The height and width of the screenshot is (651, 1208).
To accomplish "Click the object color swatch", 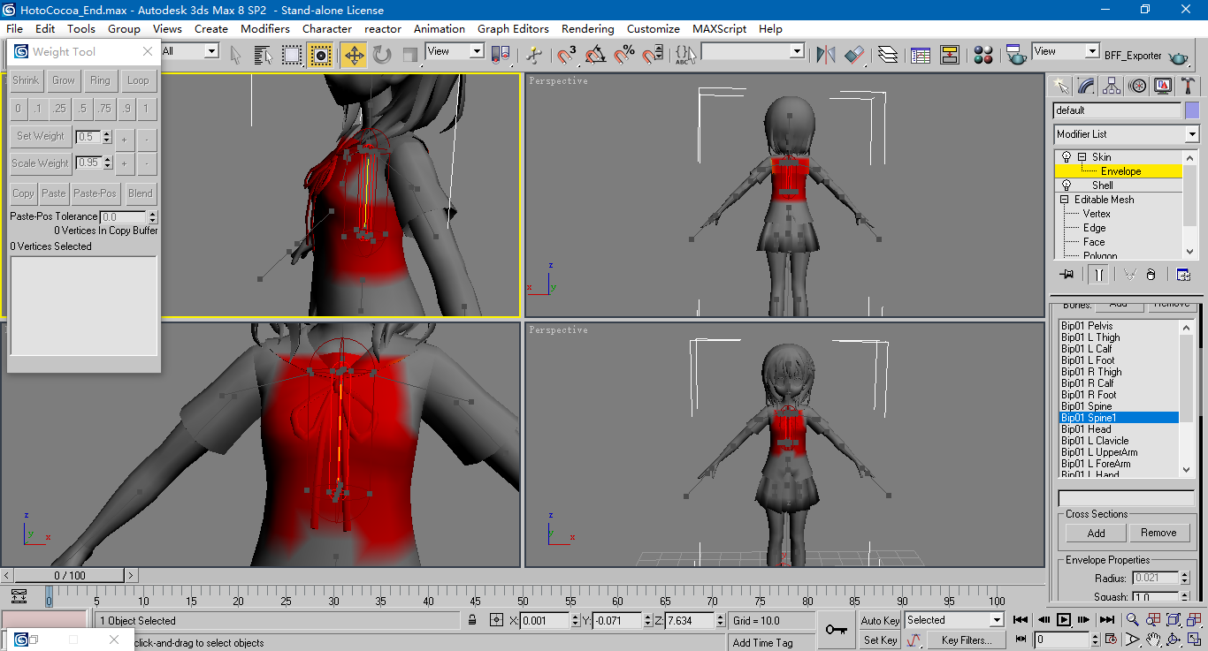I will pos(1192,110).
